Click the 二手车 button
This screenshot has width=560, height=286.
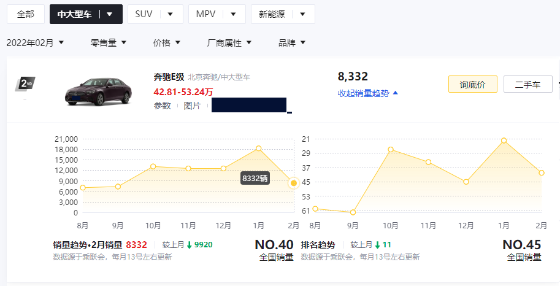pyautogui.click(x=528, y=84)
